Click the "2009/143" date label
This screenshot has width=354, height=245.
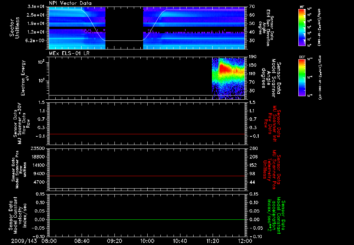coord(24,241)
